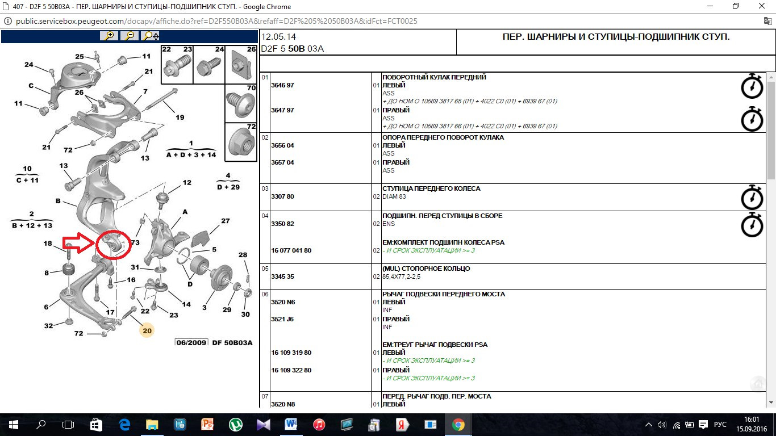Click callout 27 on the diagram

(225, 221)
